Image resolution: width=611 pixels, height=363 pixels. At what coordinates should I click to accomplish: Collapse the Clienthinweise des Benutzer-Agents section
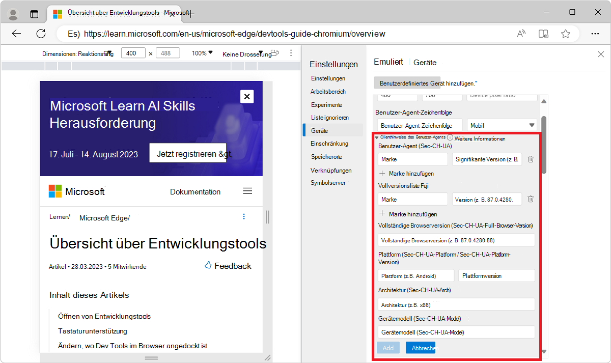pos(377,137)
